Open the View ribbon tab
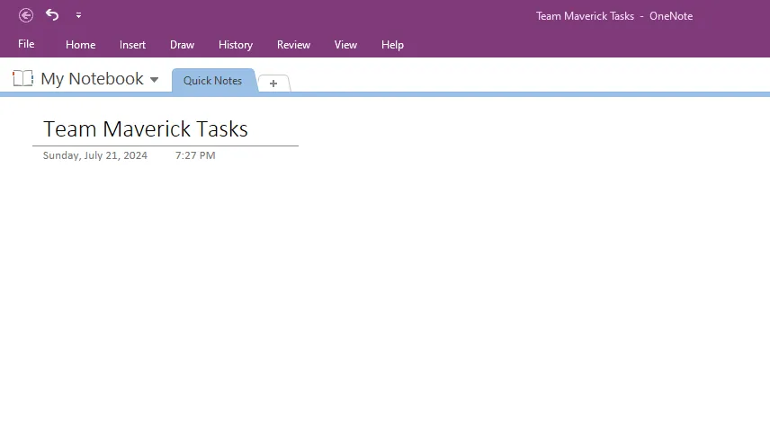Image resolution: width=770 pixels, height=441 pixels. 345,45
